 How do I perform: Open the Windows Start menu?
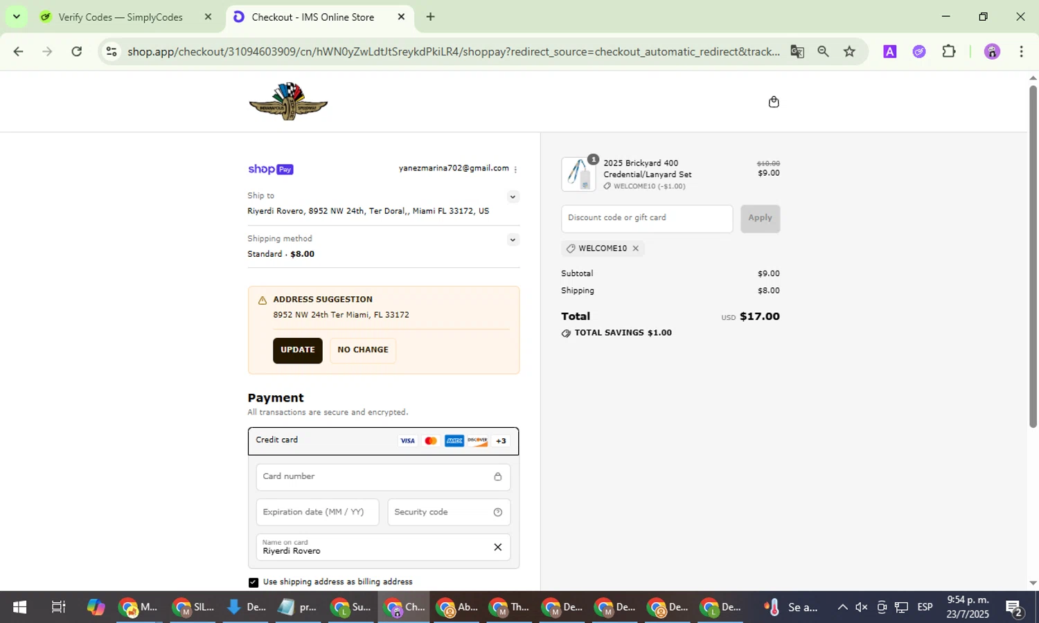click(19, 608)
